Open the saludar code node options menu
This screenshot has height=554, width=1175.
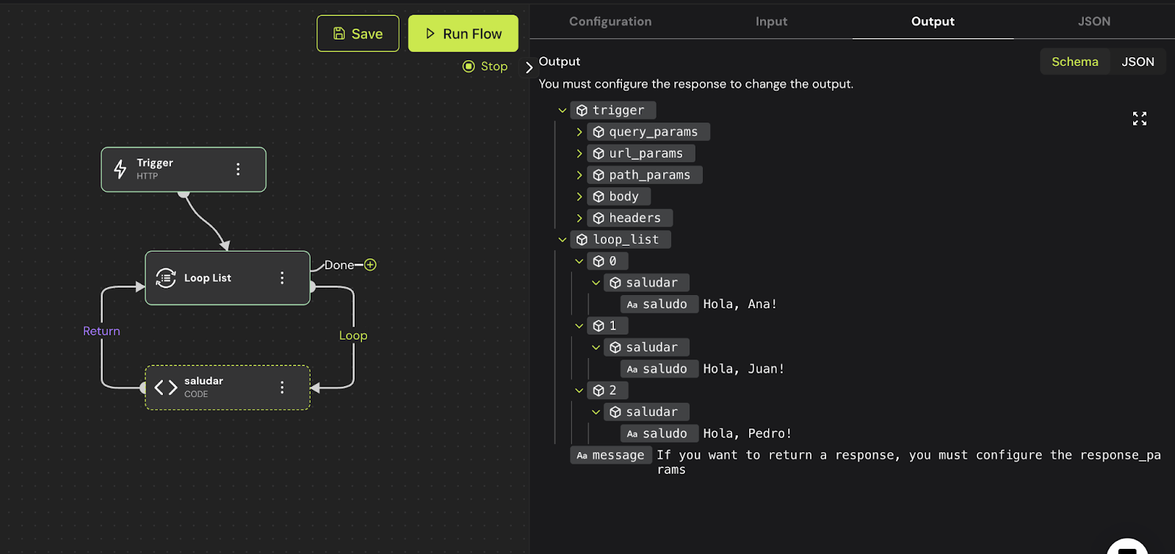point(282,387)
